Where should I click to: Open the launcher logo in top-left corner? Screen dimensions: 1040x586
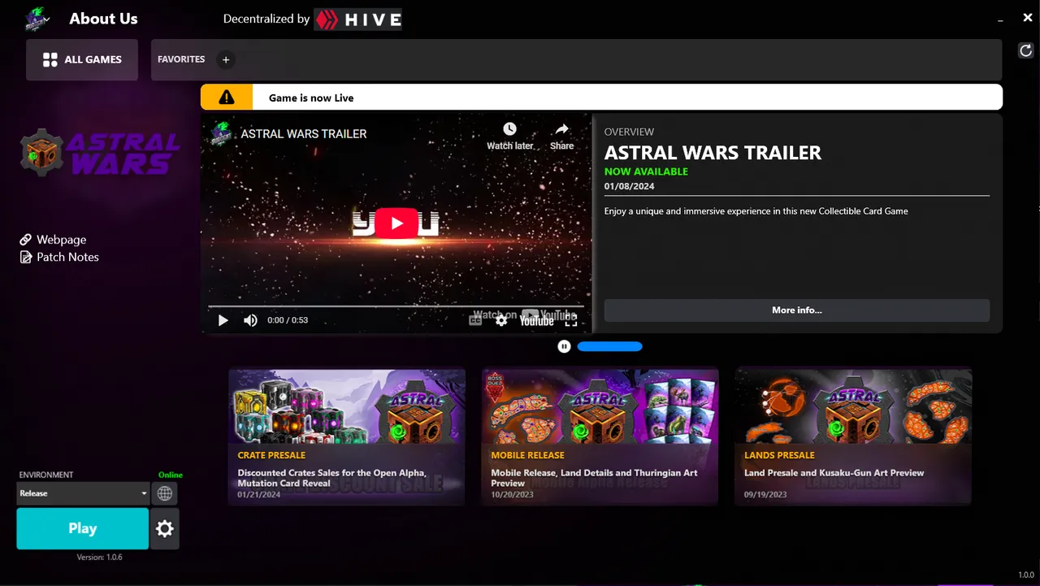click(37, 18)
